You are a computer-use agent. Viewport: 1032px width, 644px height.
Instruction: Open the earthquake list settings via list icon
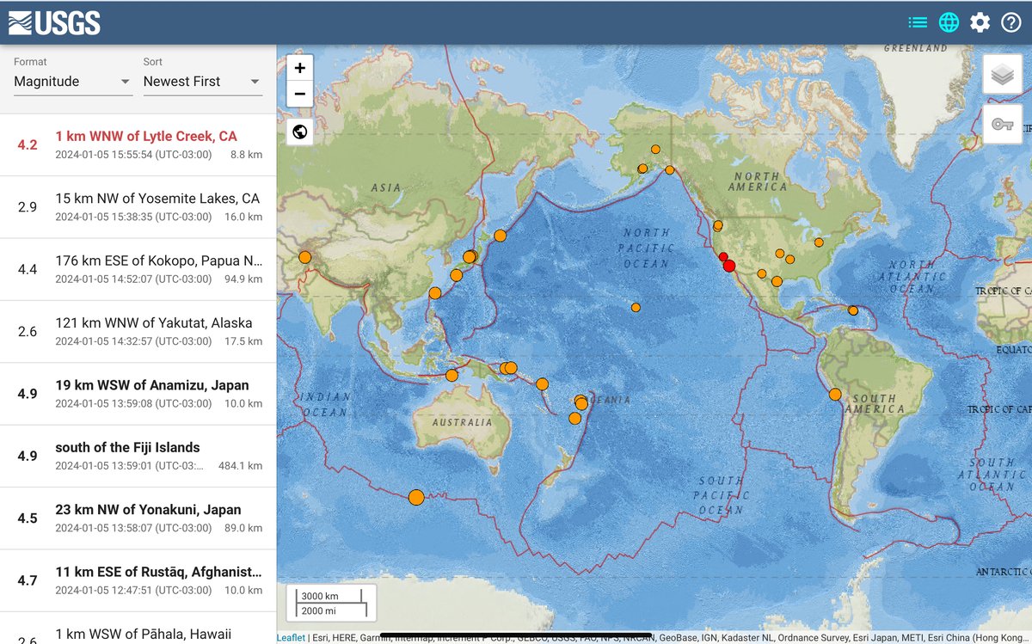pos(917,21)
